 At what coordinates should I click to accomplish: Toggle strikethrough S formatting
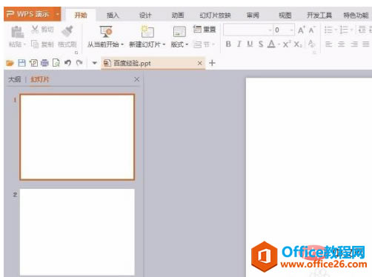(x=261, y=44)
